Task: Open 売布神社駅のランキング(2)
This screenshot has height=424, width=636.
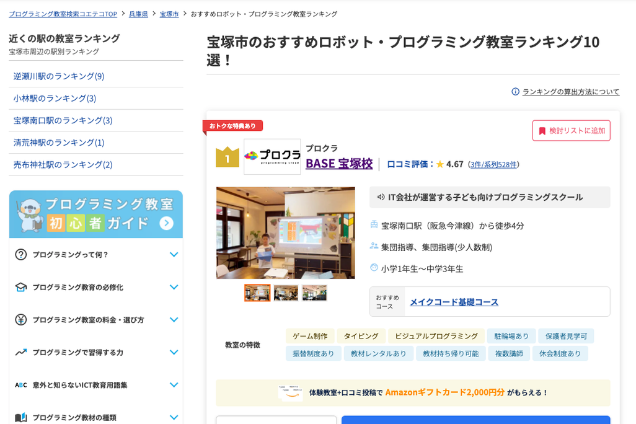Action: click(63, 165)
